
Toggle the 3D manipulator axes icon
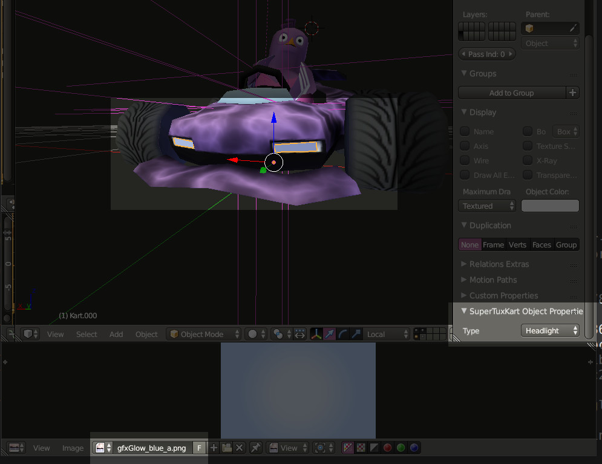point(316,334)
